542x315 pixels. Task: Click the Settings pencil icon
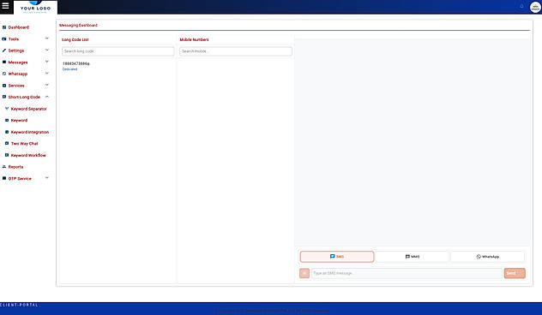coord(4,51)
